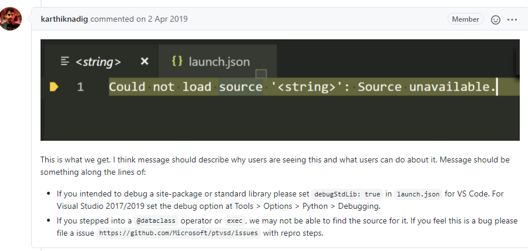
Task: Open the comment date 'on 2 Apr 2019'
Action: pos(162,19)
